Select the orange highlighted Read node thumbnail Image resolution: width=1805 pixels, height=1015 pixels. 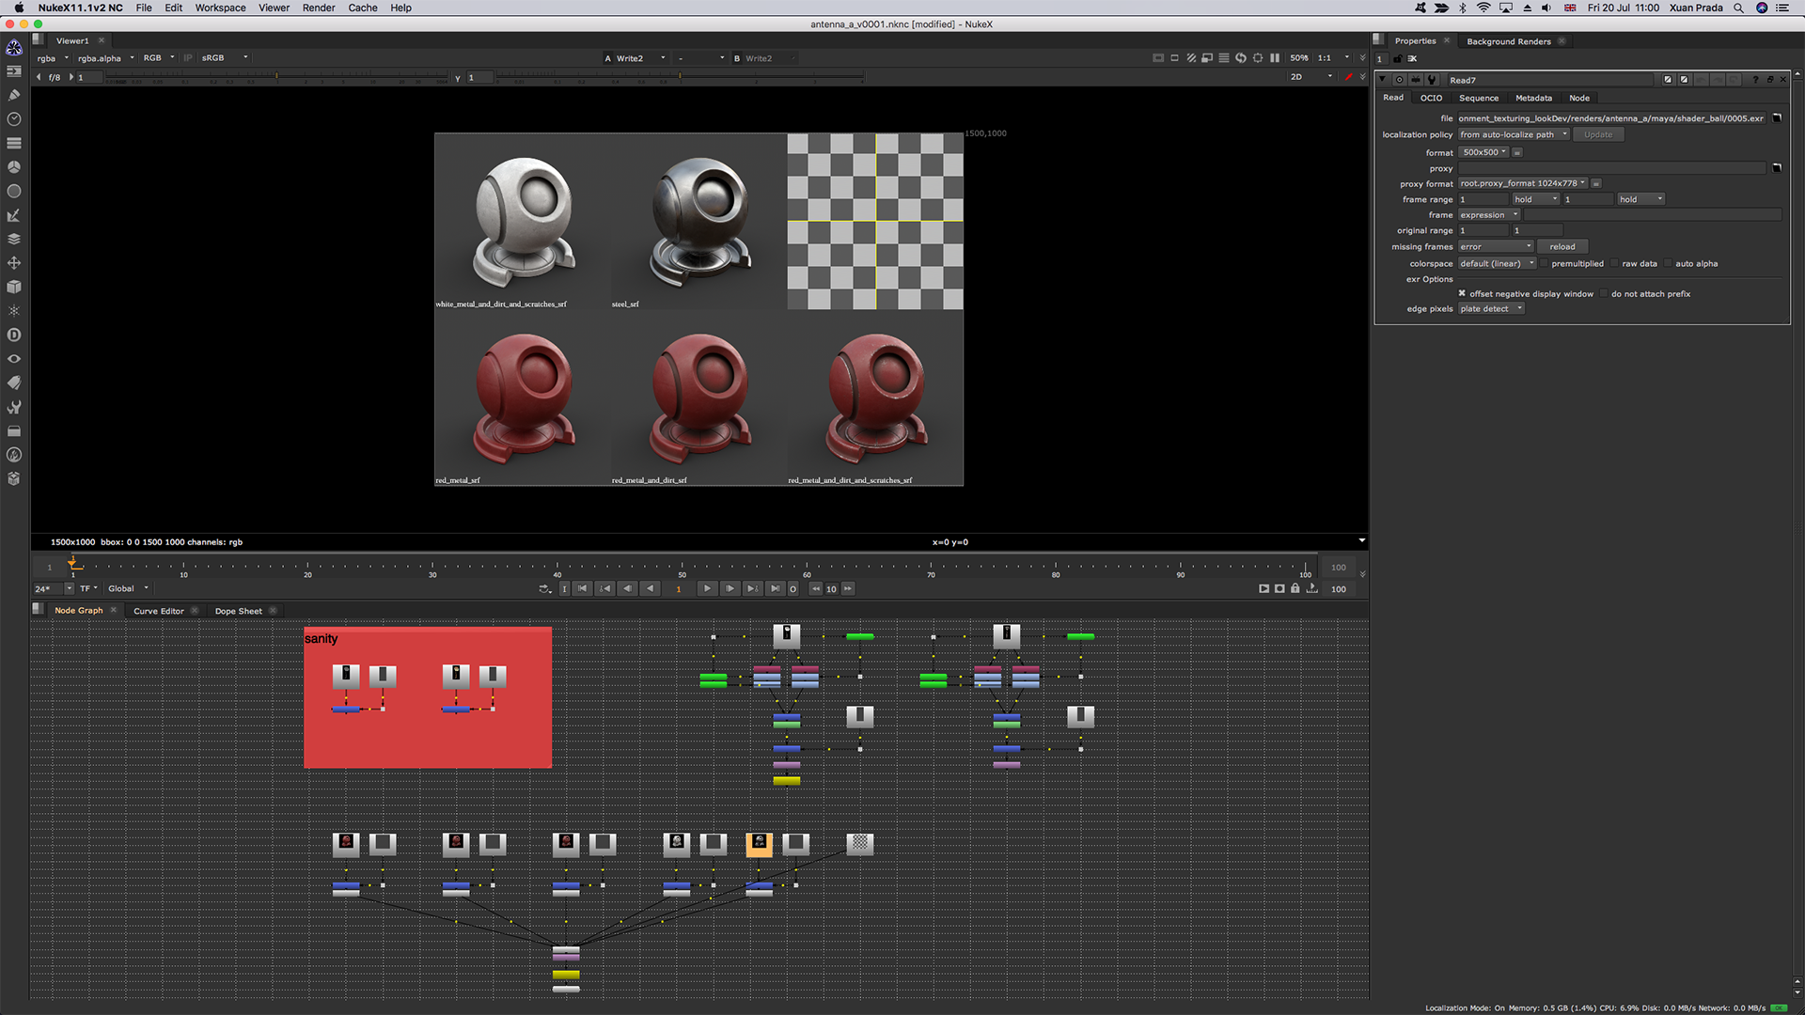[759, 844]
